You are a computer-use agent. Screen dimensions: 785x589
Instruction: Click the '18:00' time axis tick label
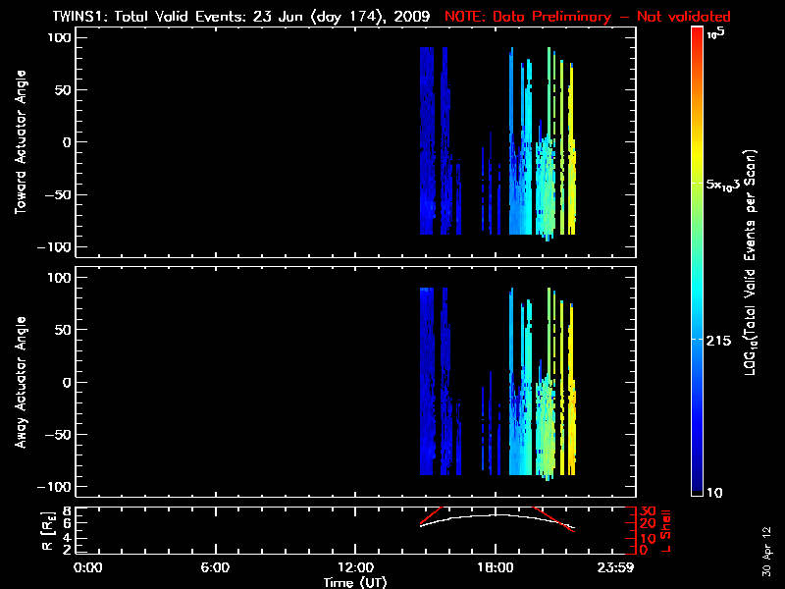[x=495, y=568]
